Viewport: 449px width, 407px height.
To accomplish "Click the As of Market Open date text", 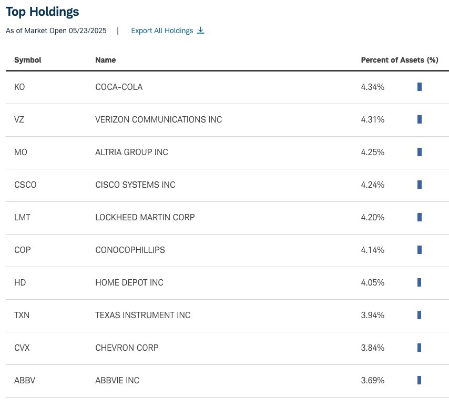I will (x=56, y=30).
